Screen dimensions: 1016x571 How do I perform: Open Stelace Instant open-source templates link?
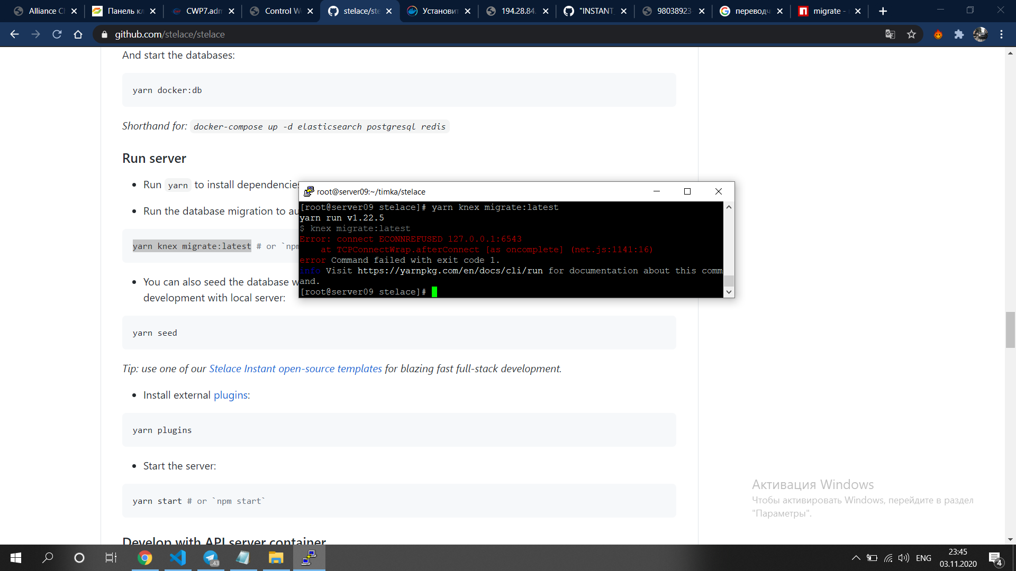[295, 369]
